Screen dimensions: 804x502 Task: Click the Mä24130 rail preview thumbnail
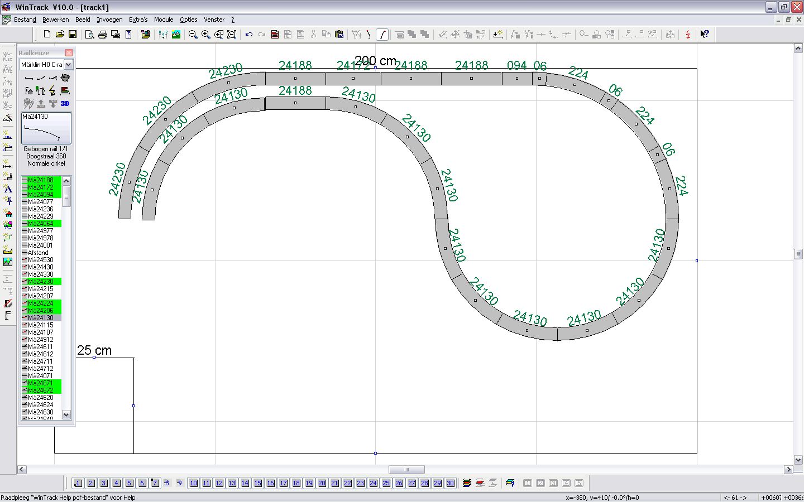pyautogui.click(x=46, y=128)
